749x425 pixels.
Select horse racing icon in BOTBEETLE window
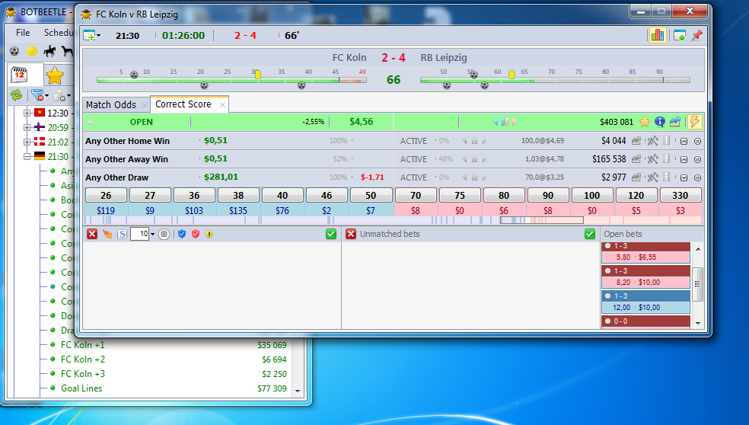click(49, 51)
